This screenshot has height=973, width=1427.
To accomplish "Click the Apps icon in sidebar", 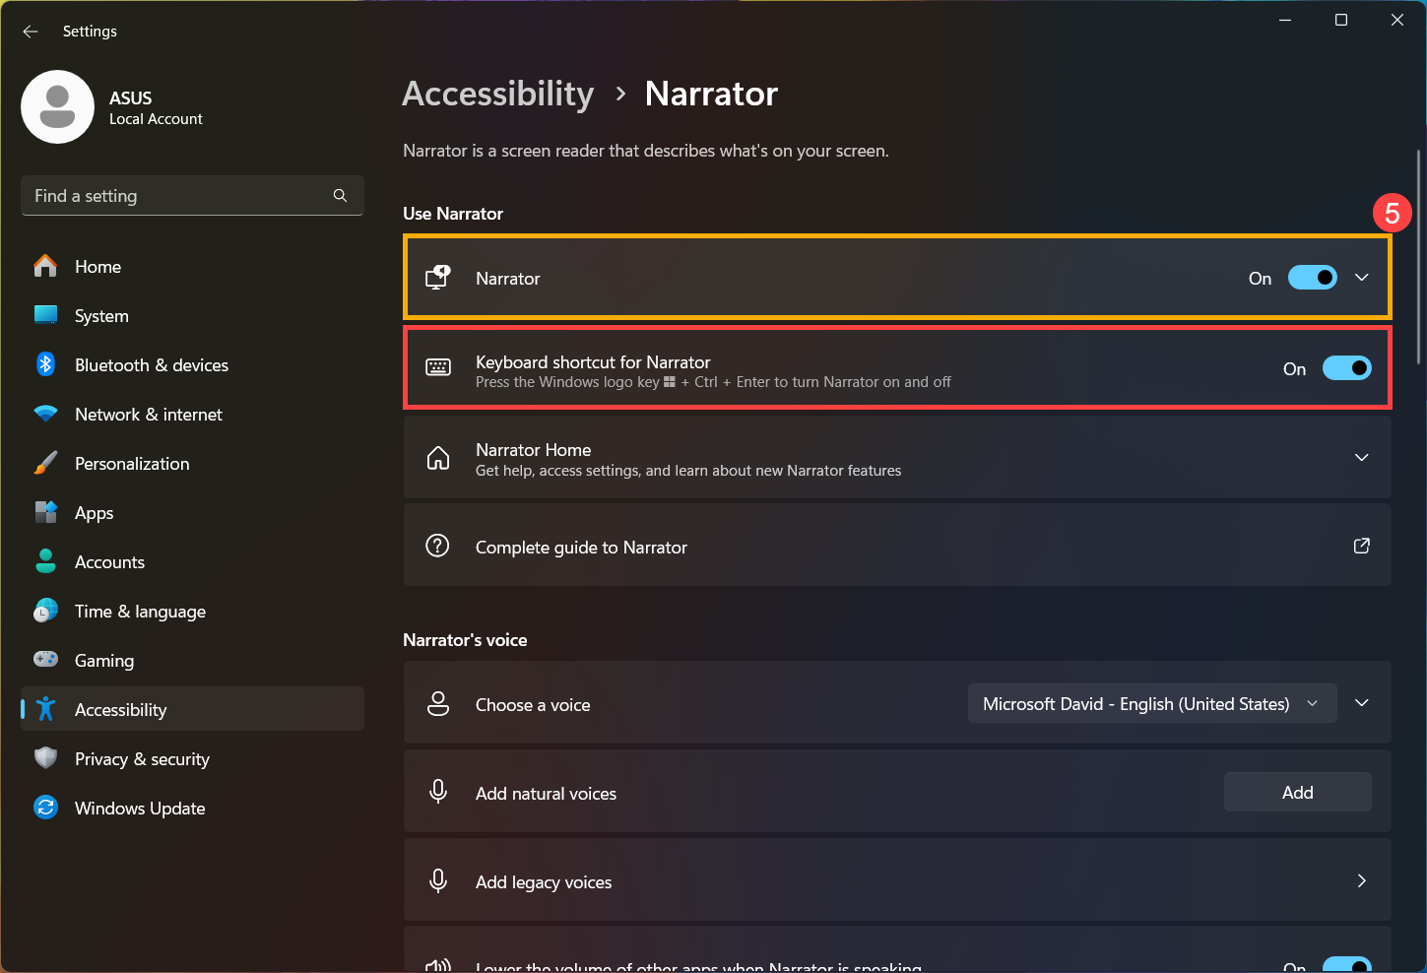I will coord(45,512).
